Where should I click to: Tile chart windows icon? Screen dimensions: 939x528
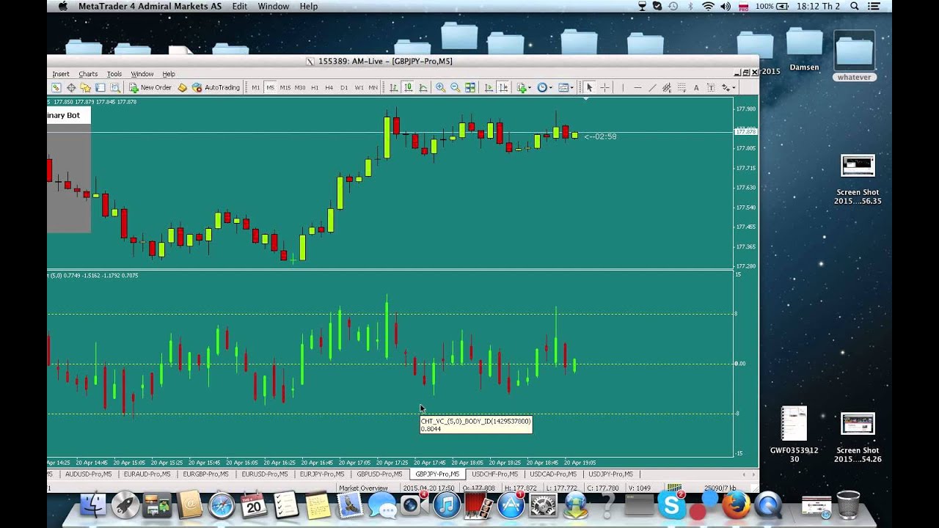click(x=470, y=87)
